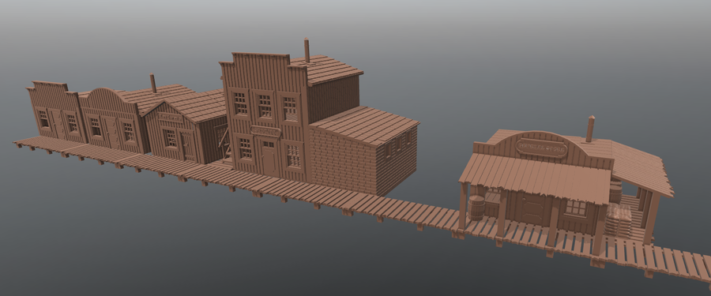Select the window right of the store door
The height and width of the screenshot is (296, 711).
575,208
